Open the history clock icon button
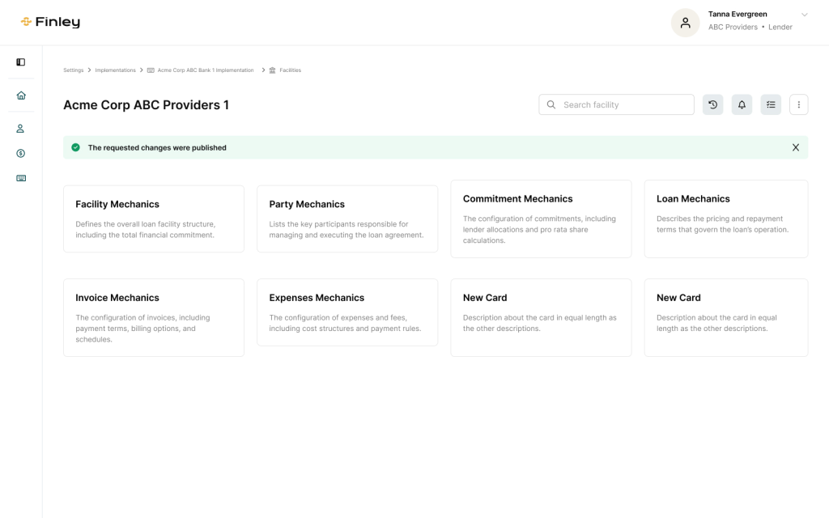The width and height of the screenshot is (829, 518). coord(712,104)
